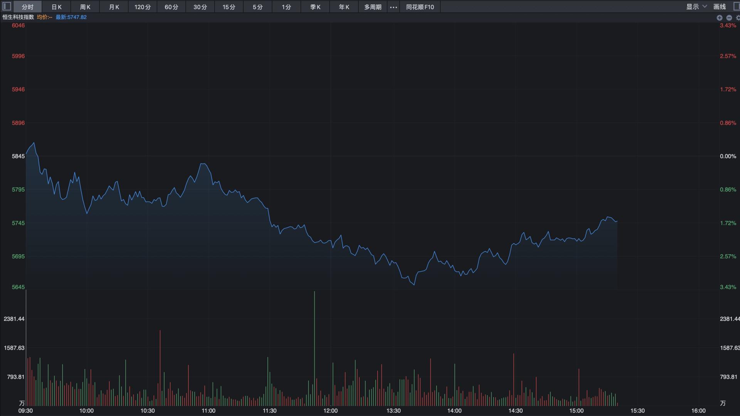Screen dimensions: 740x416
Task: Click the 6046 top price axis label
Action: pos(18,25)
